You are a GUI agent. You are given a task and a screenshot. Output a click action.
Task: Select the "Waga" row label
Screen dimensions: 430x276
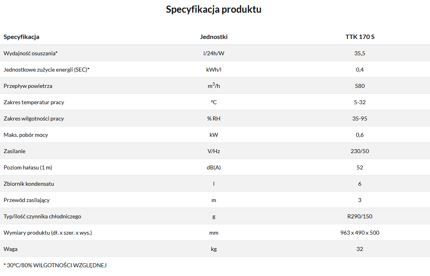click(11, 249)
